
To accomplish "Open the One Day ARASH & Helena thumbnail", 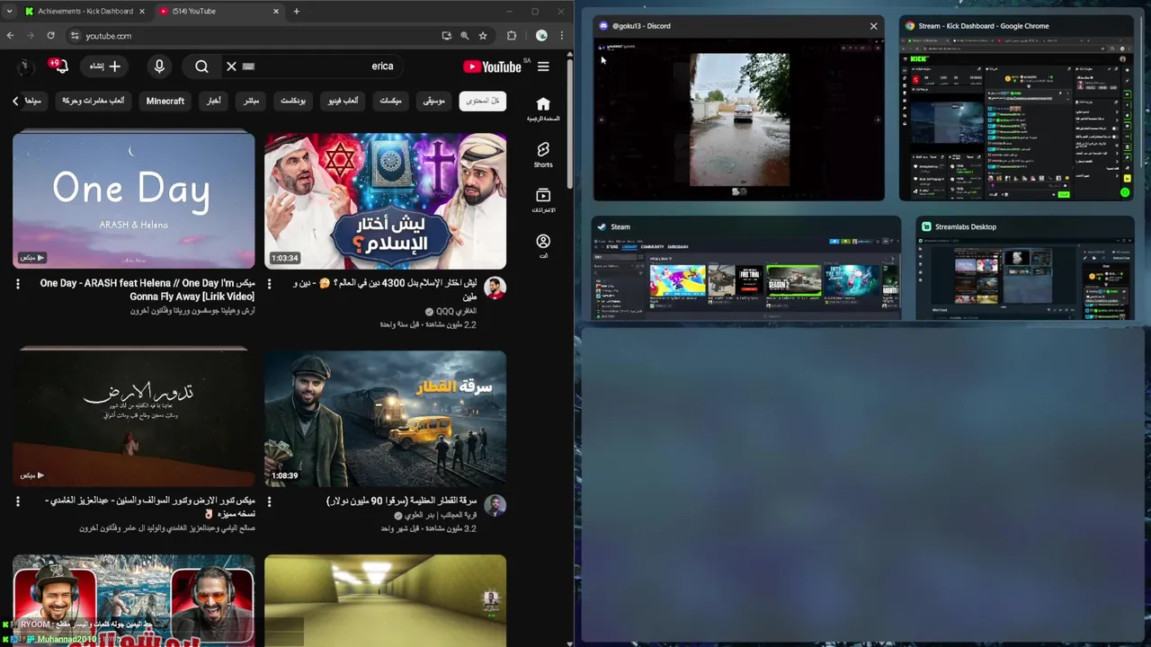I will 134,200.
